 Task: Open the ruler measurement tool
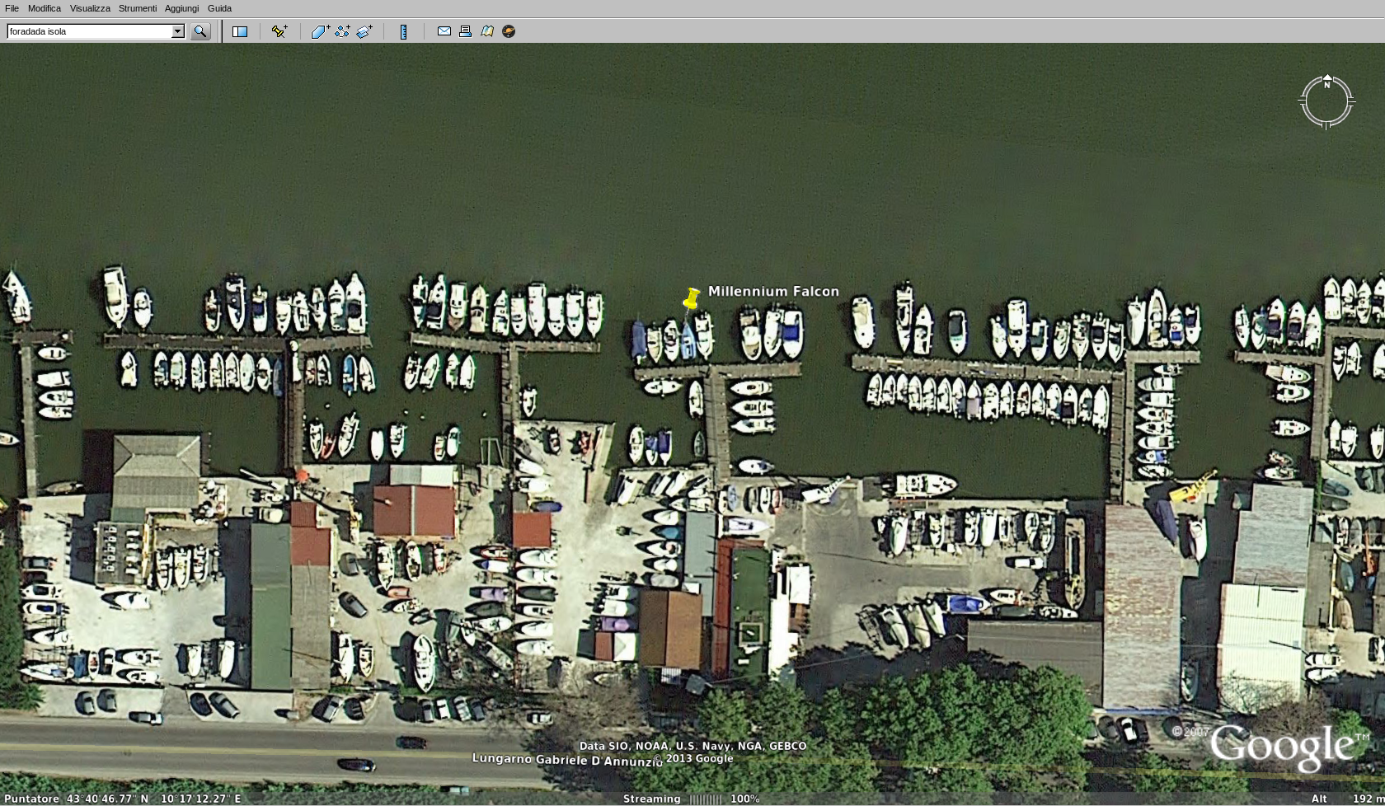click(403, 31)
